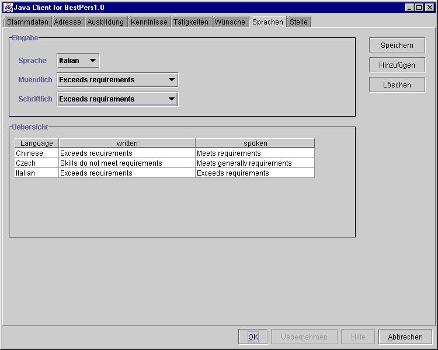Go to the Ausbildung tab
Image resolution: width=438 pixels, height=350 pixels.
(106, 22)
